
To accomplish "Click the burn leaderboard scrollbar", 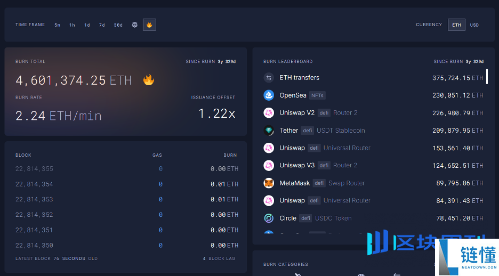I will click(487, 77).
